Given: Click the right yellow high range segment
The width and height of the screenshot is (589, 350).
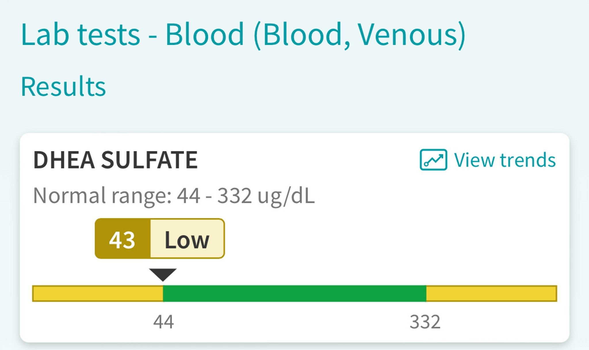Looking at the screenshot, I should click(491, 293).
